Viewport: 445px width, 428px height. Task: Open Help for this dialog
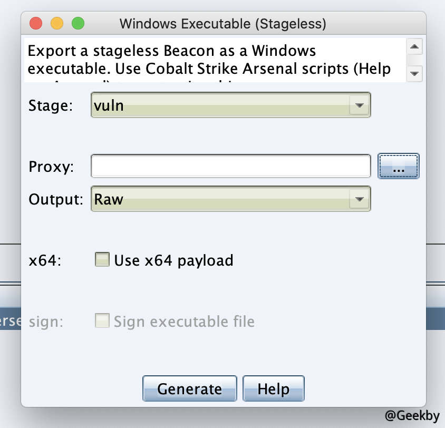coord(273,389)
